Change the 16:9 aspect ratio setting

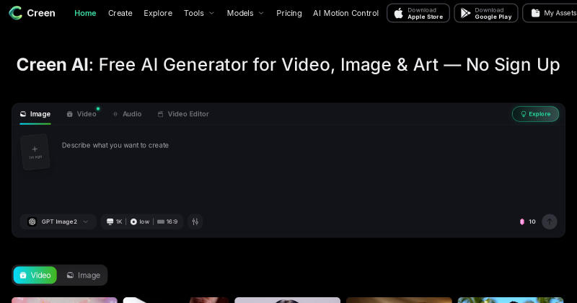coord(167,221)
